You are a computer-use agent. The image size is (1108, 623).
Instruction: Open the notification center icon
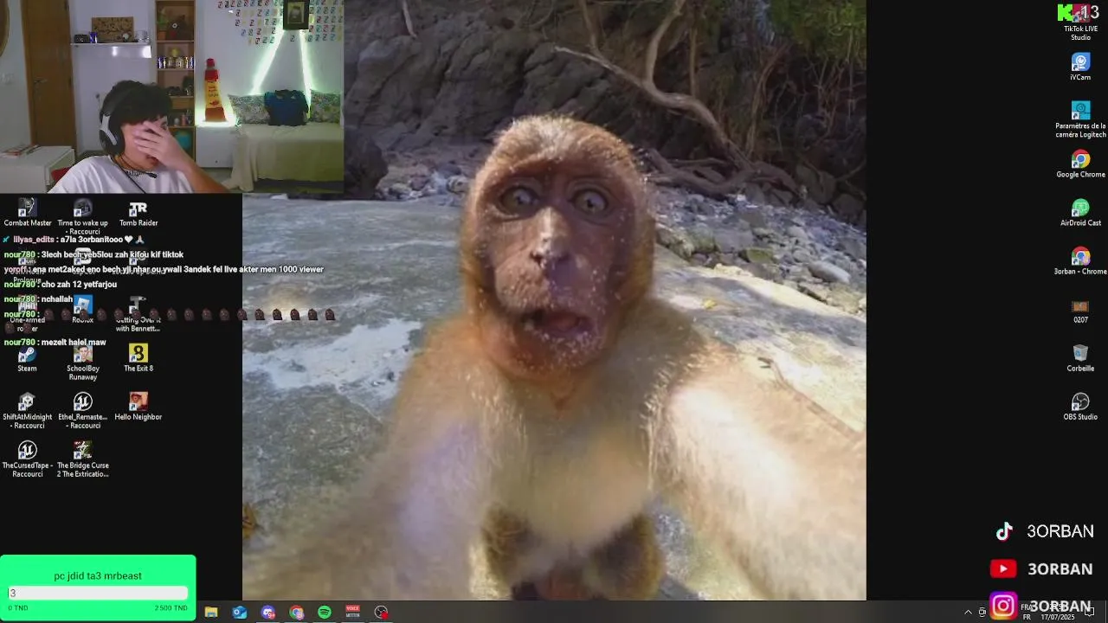click(1090, 612)
